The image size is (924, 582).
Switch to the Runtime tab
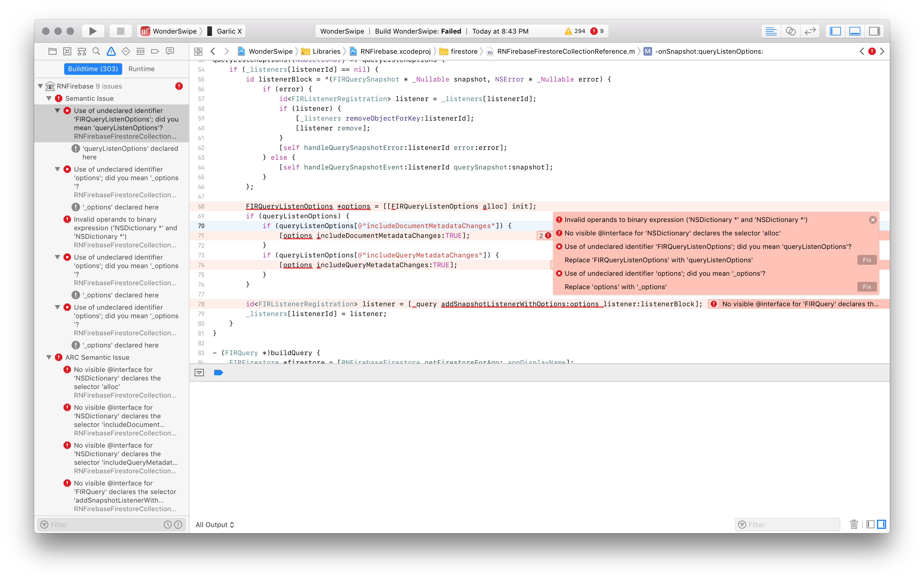[141, 69]
